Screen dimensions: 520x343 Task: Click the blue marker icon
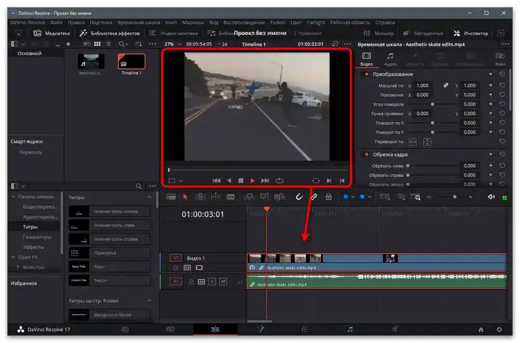(x=362, y=197)
